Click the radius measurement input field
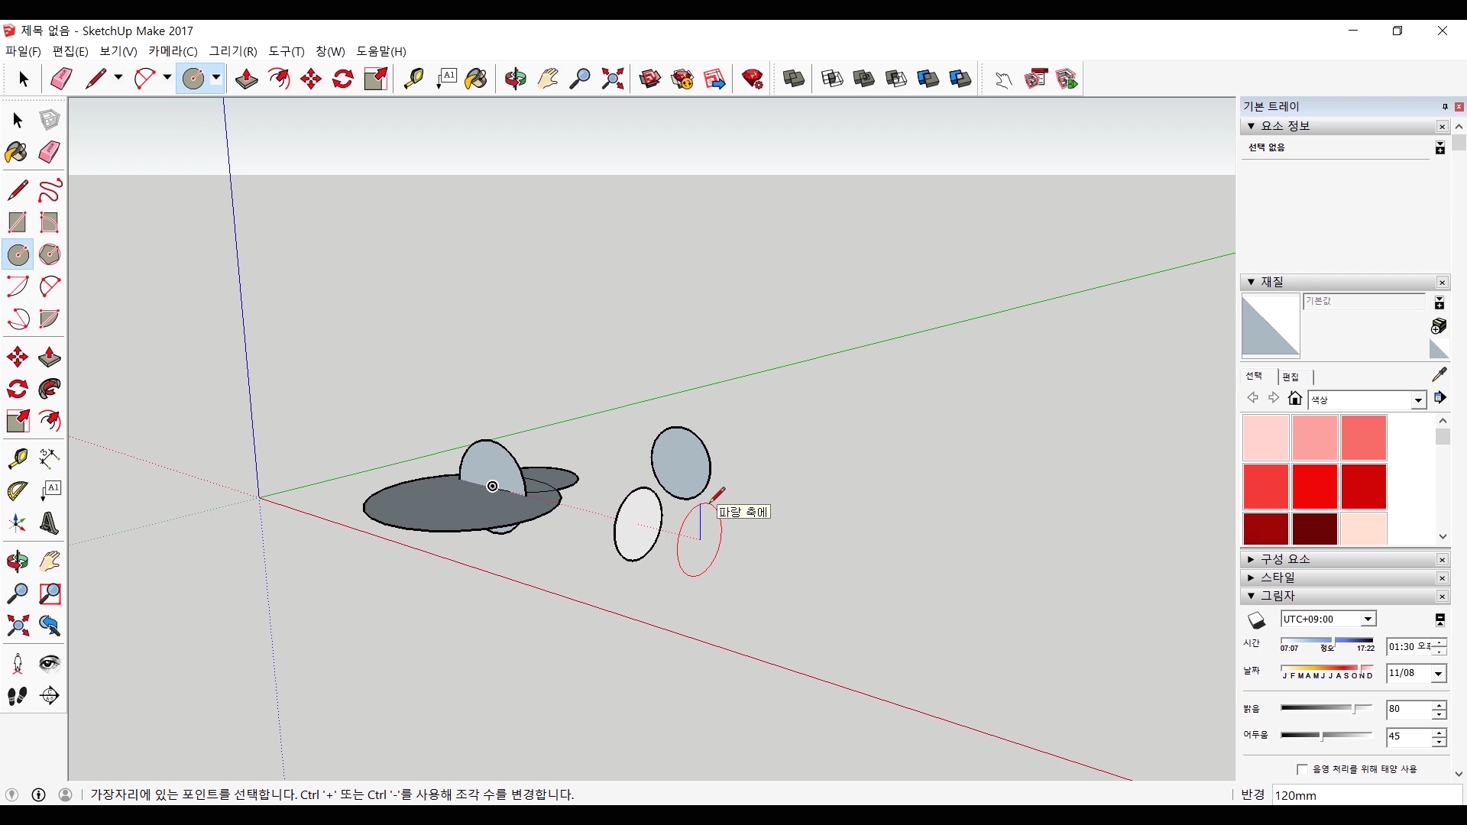 pyautogui.click(x=1366, y=795)
